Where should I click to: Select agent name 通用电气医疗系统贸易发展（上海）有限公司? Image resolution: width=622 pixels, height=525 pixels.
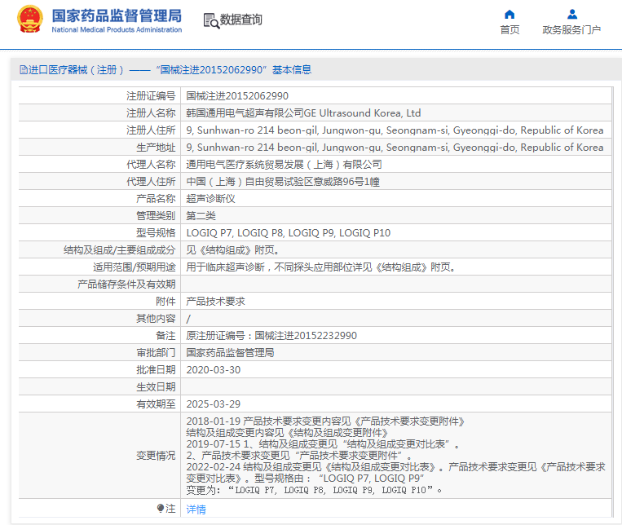coord(284,165)
